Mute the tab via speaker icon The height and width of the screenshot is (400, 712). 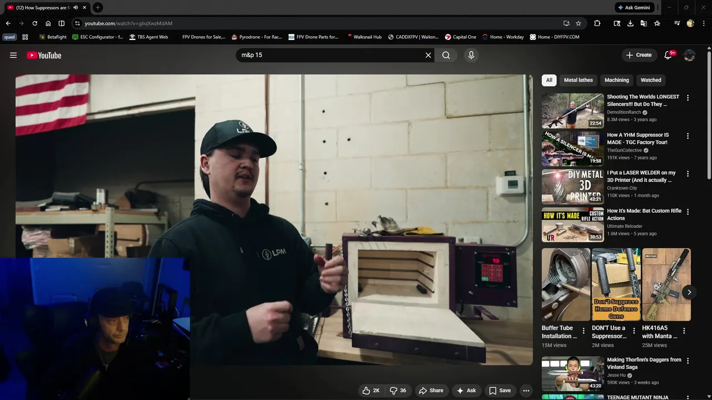76,7
